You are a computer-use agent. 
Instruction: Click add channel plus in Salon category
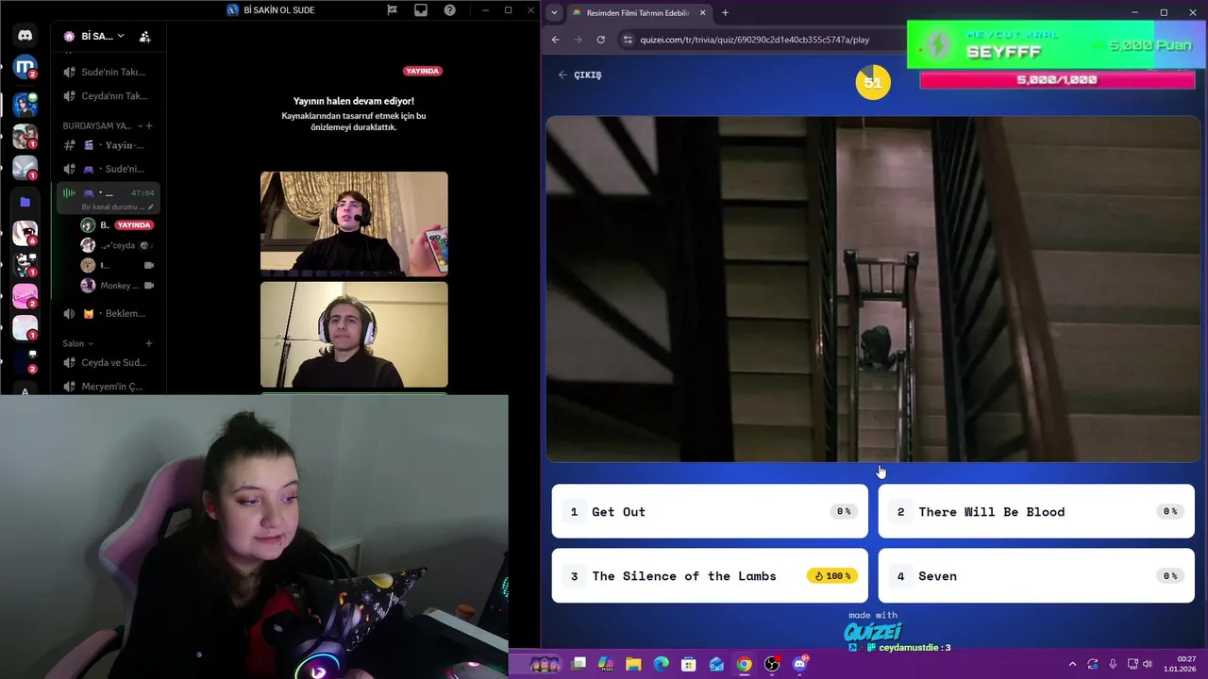(x=149, y=343)
